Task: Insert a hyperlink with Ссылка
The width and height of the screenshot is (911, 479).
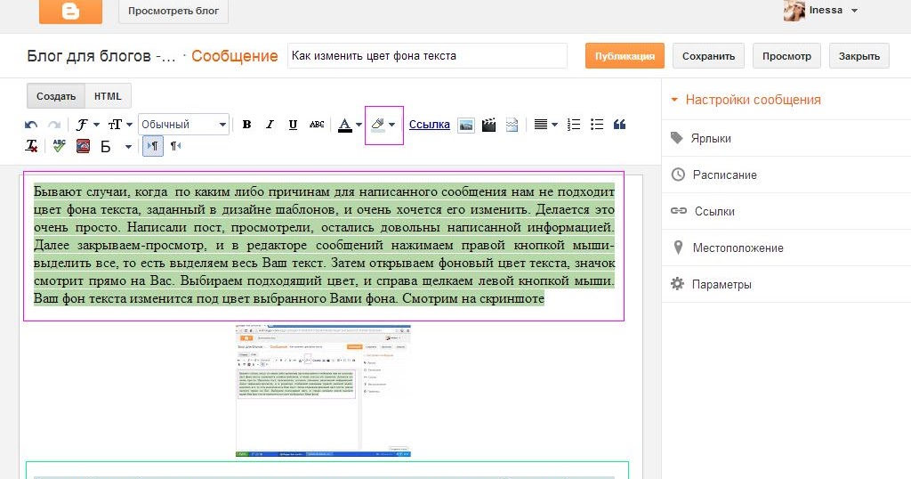Action: [430, 125]
